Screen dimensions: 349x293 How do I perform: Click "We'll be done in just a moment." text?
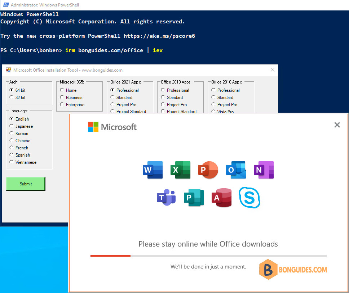(x=208, y=267)
